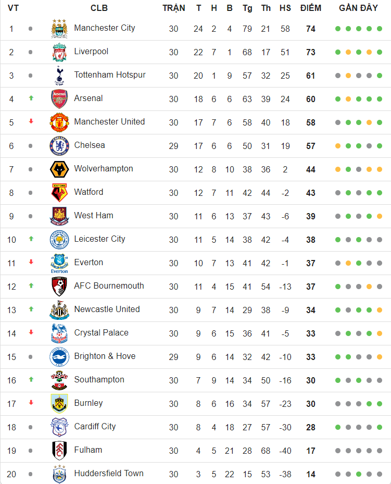Click Manchester City's first recent-form green dot
The height and width of the screenshot is (484, 391).
point(338,29)
